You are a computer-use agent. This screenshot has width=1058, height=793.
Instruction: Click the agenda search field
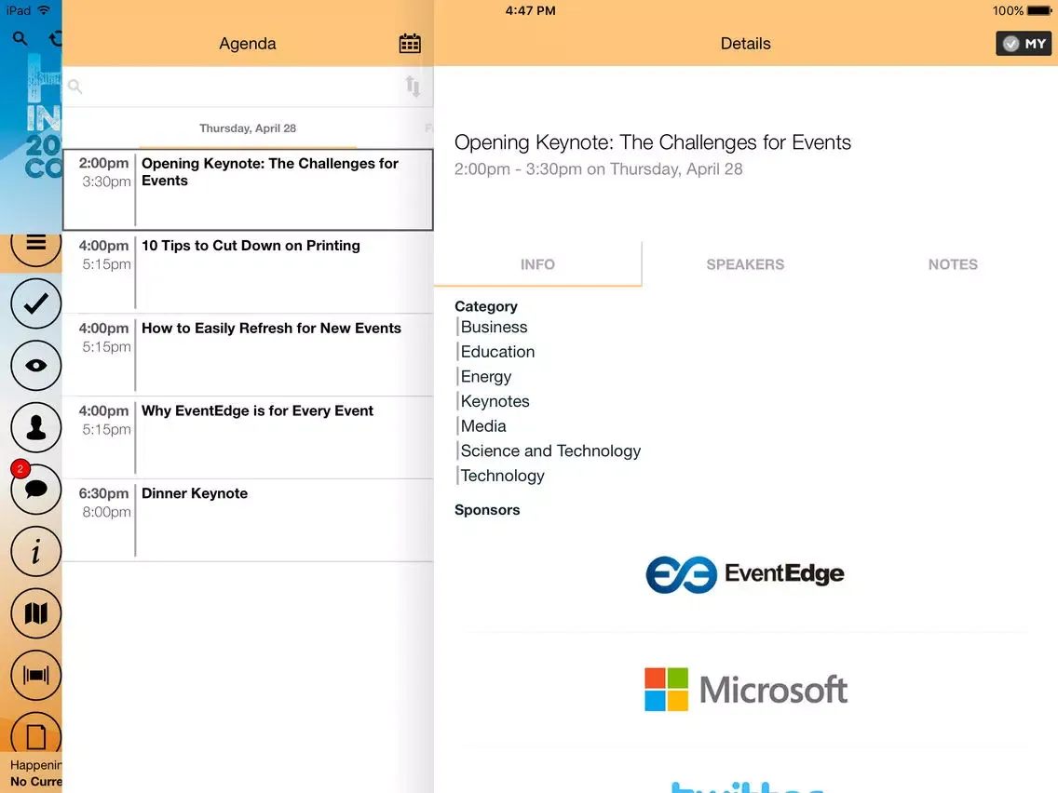234,87
